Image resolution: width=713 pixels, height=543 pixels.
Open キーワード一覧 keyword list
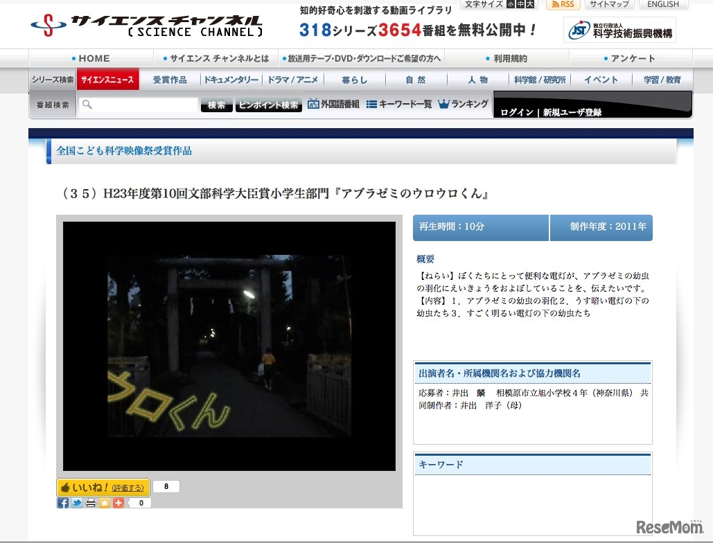[399, 104]
